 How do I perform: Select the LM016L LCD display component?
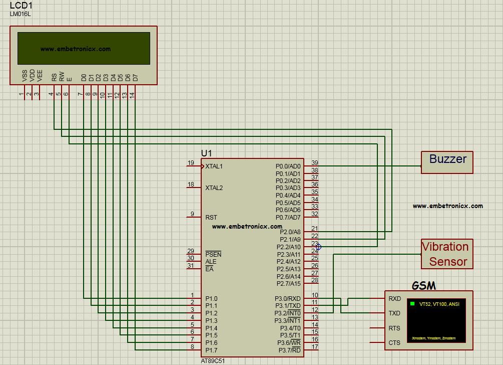click(83, 55)
